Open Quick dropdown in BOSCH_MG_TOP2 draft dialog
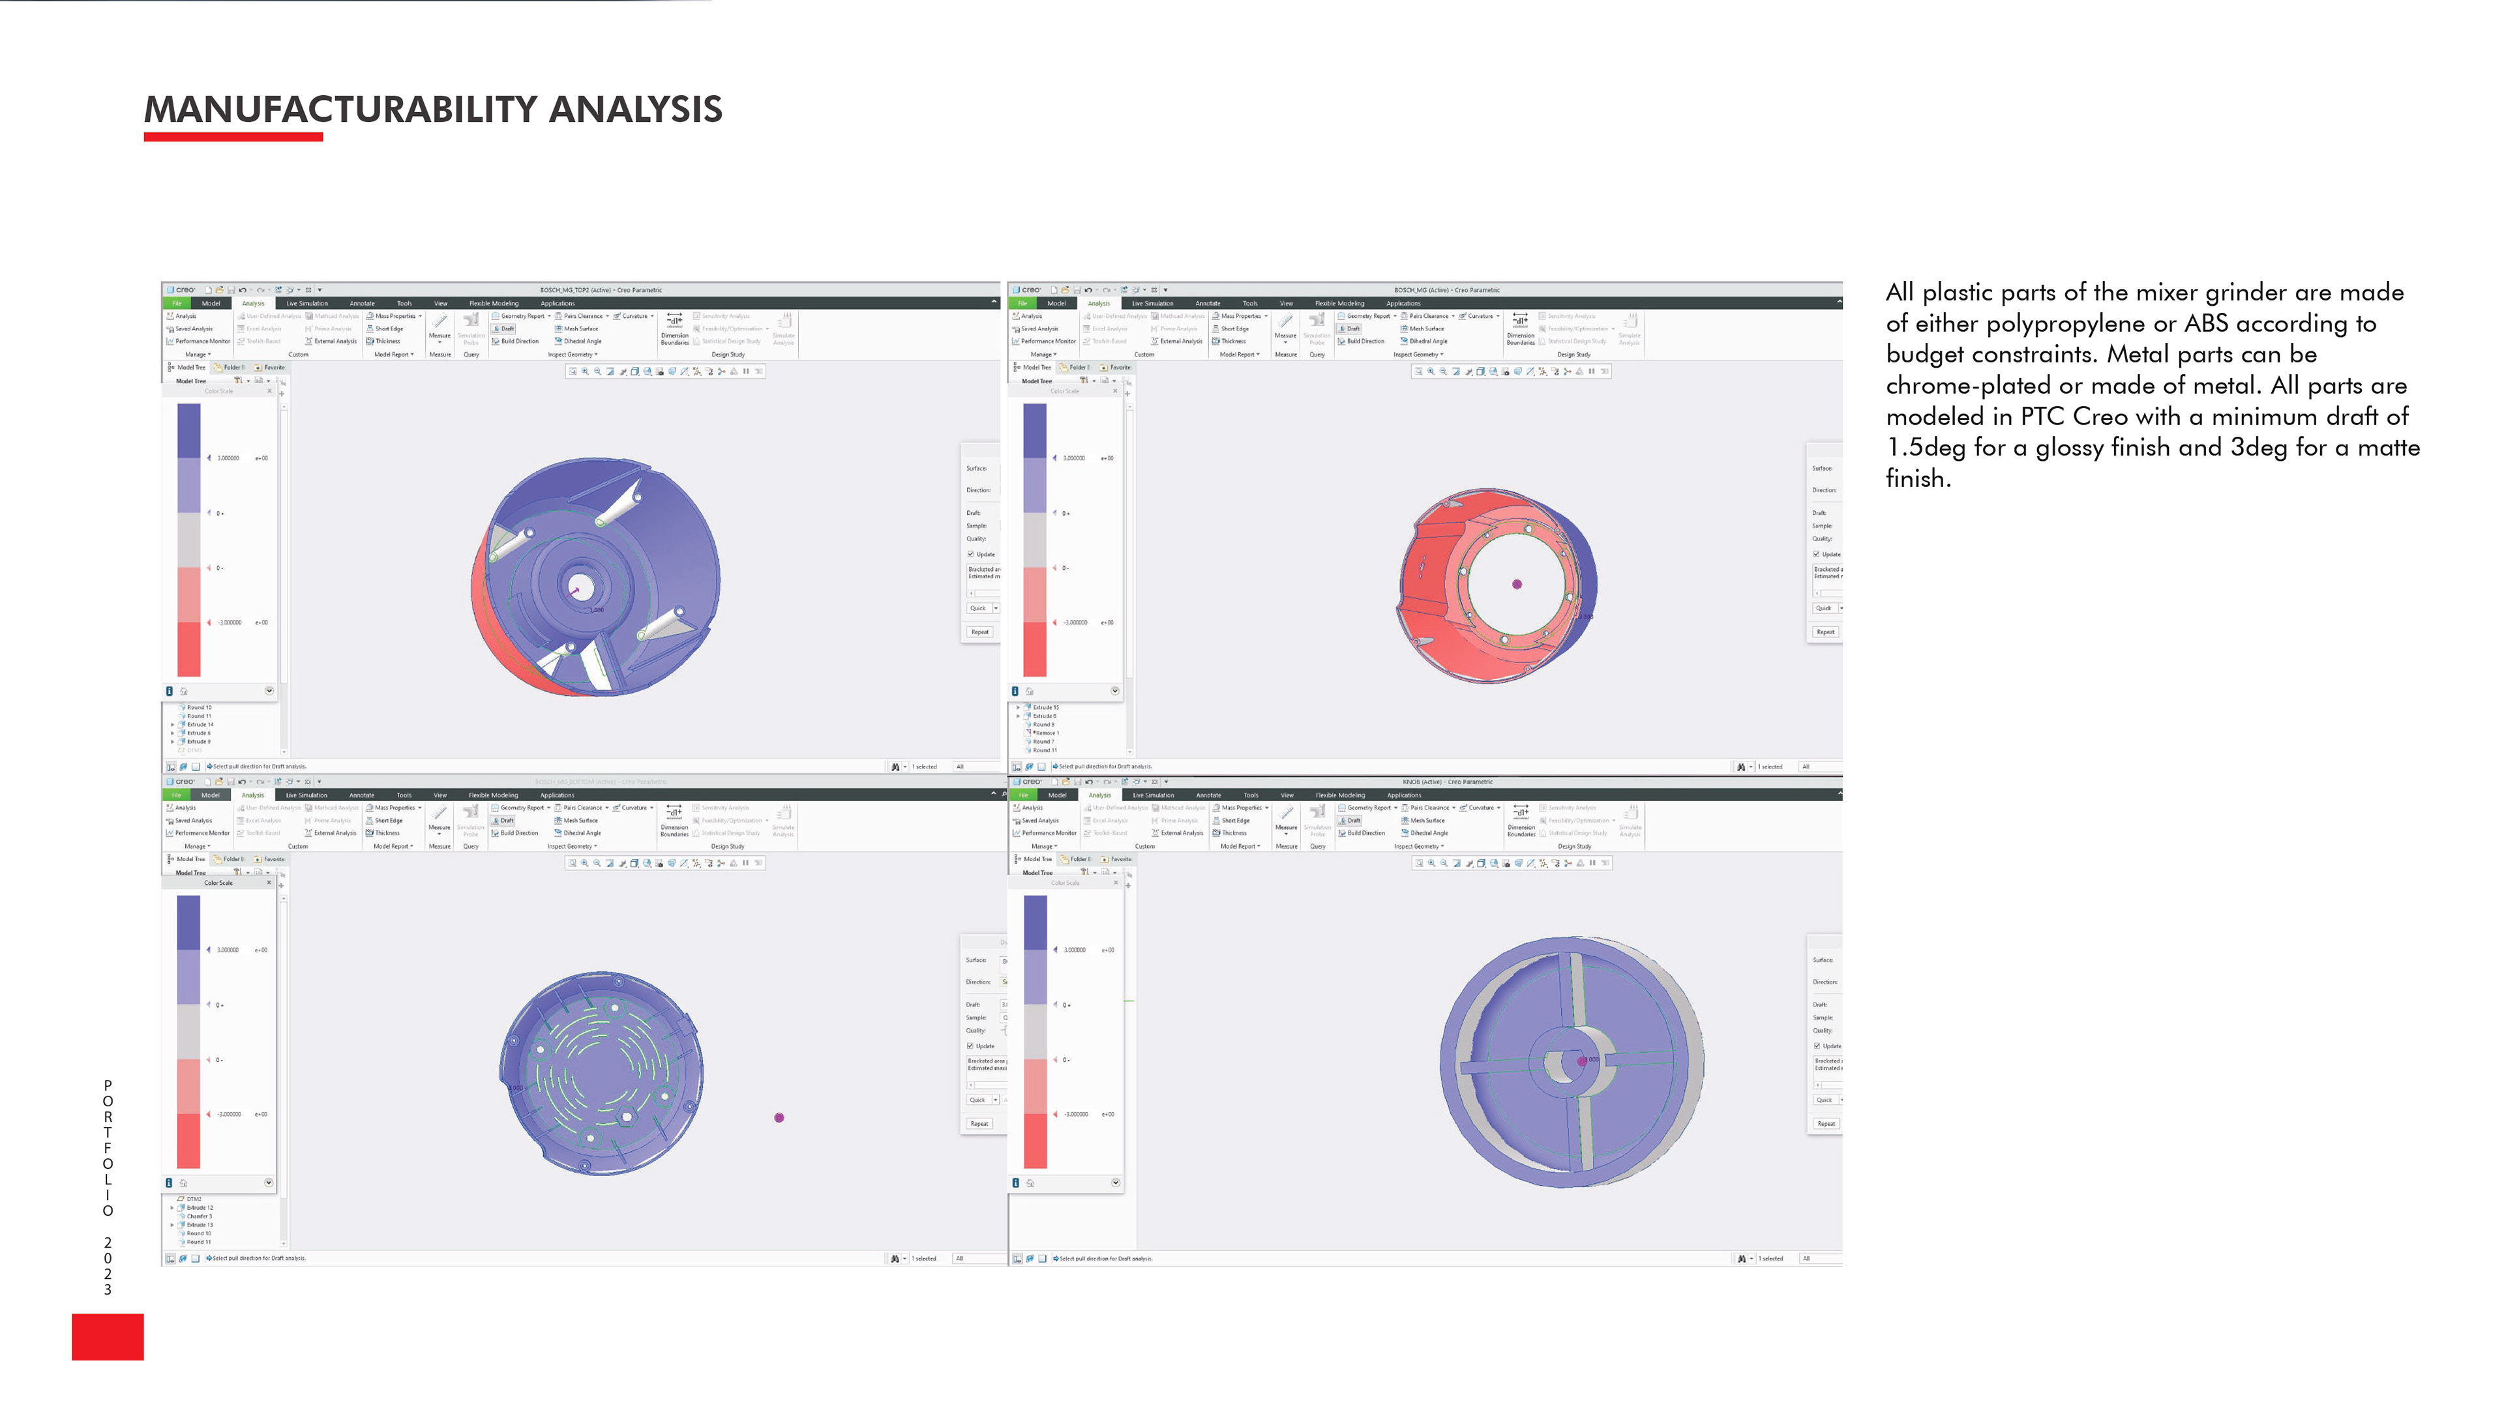Viewport: 2504px width, 1408px height. click(x=995, y=608)
